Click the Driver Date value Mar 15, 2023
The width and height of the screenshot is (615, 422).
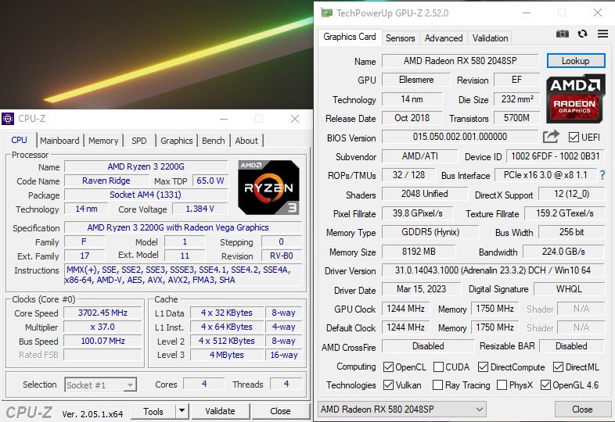421,289
